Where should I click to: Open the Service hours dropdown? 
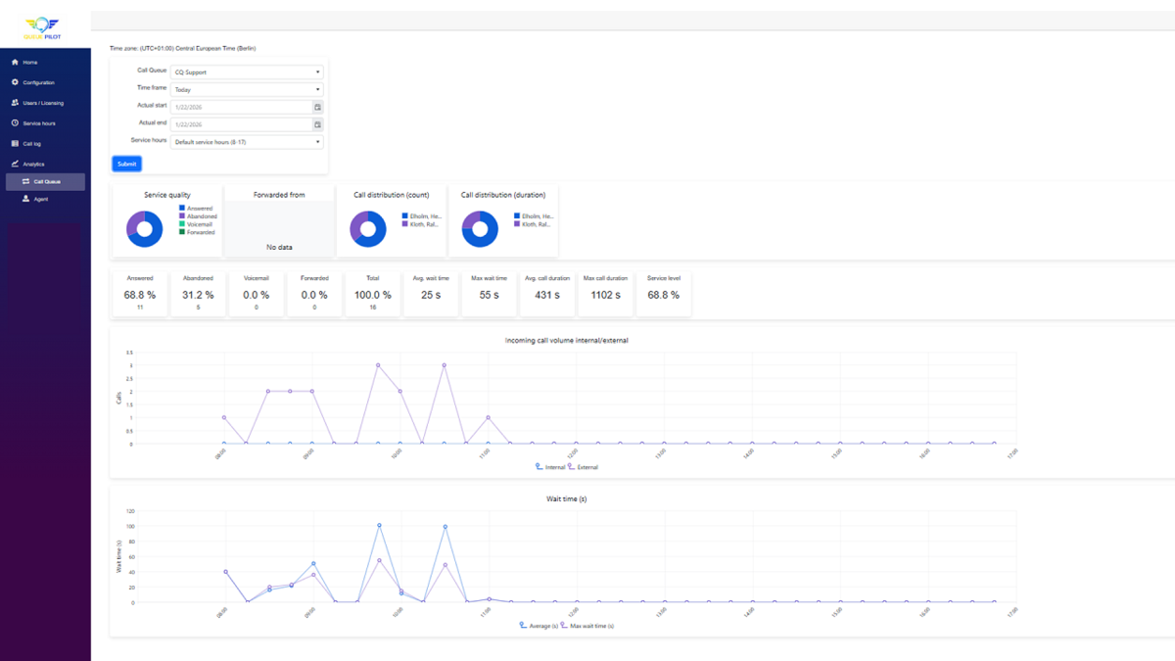(x=246, y=141)
